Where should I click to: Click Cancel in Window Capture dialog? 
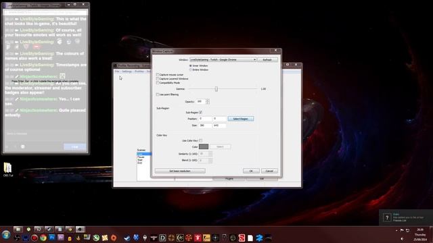coord(269,171)
